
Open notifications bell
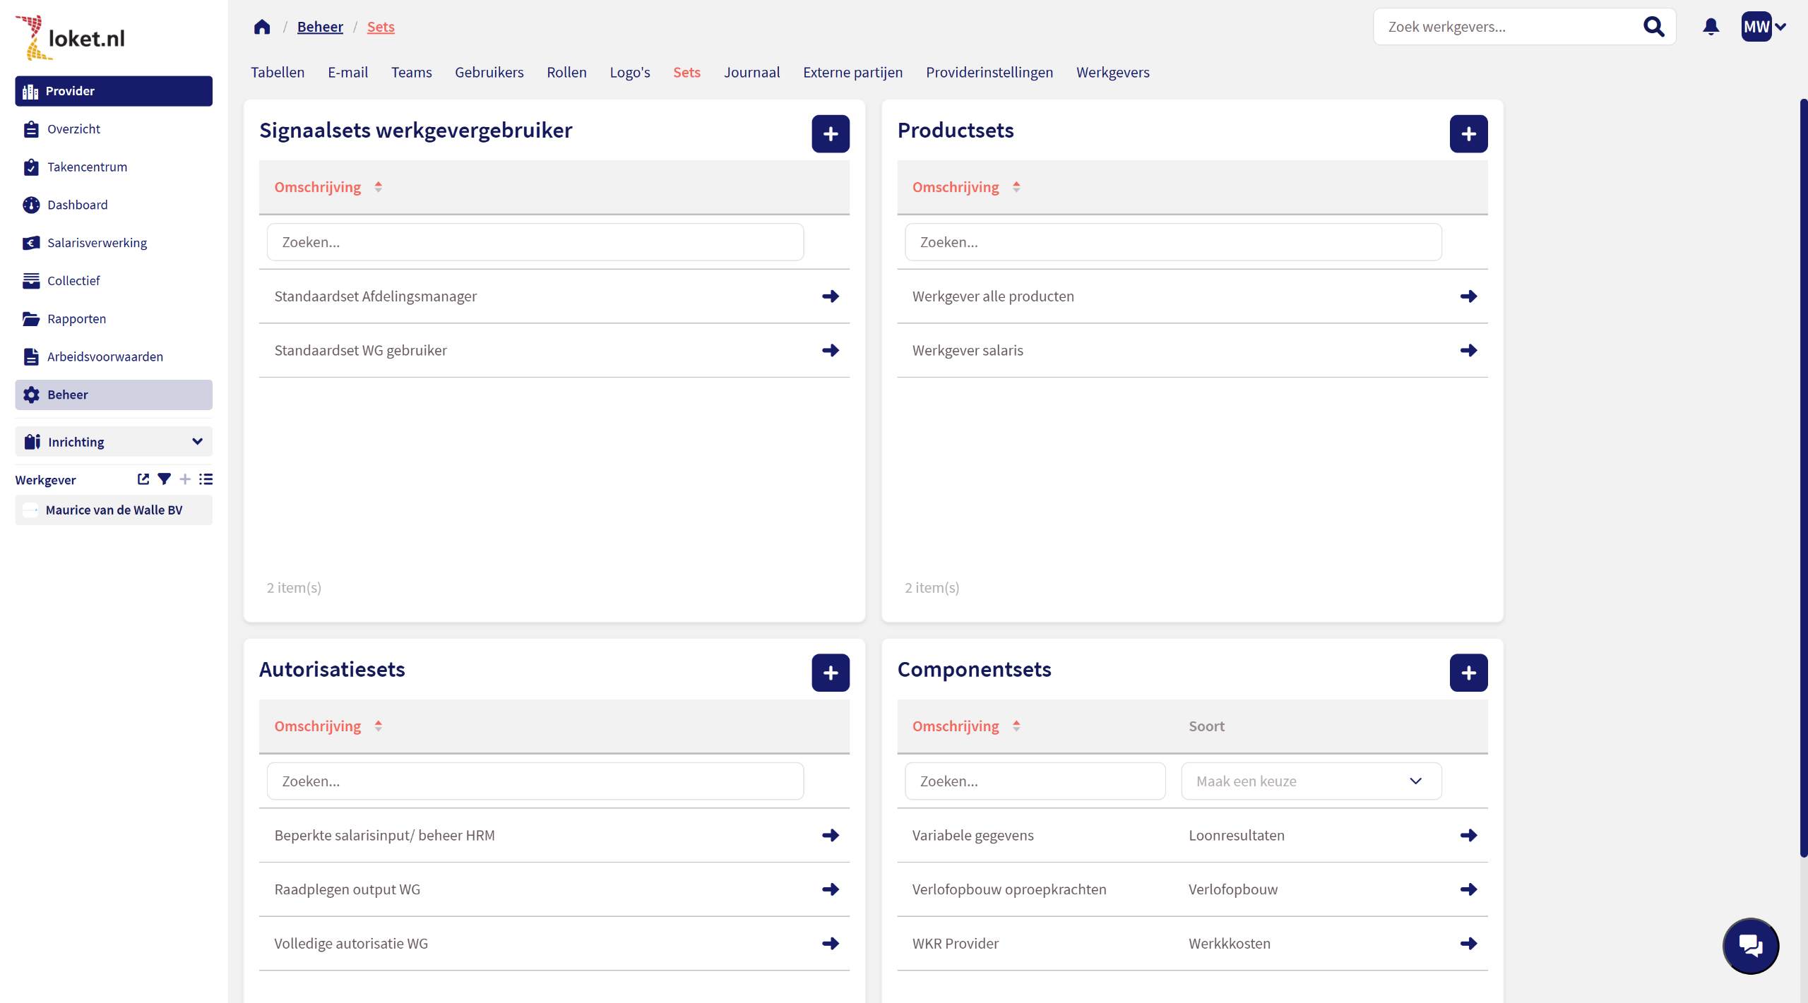pyautogui.click(x=1711, y=27)
